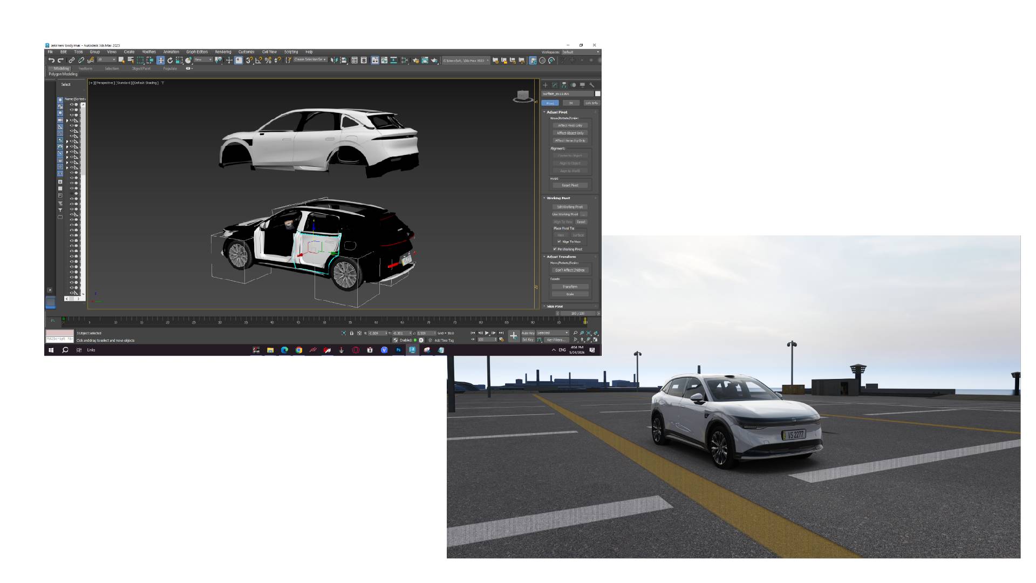Click the Play Animation button

coord(487,333)
